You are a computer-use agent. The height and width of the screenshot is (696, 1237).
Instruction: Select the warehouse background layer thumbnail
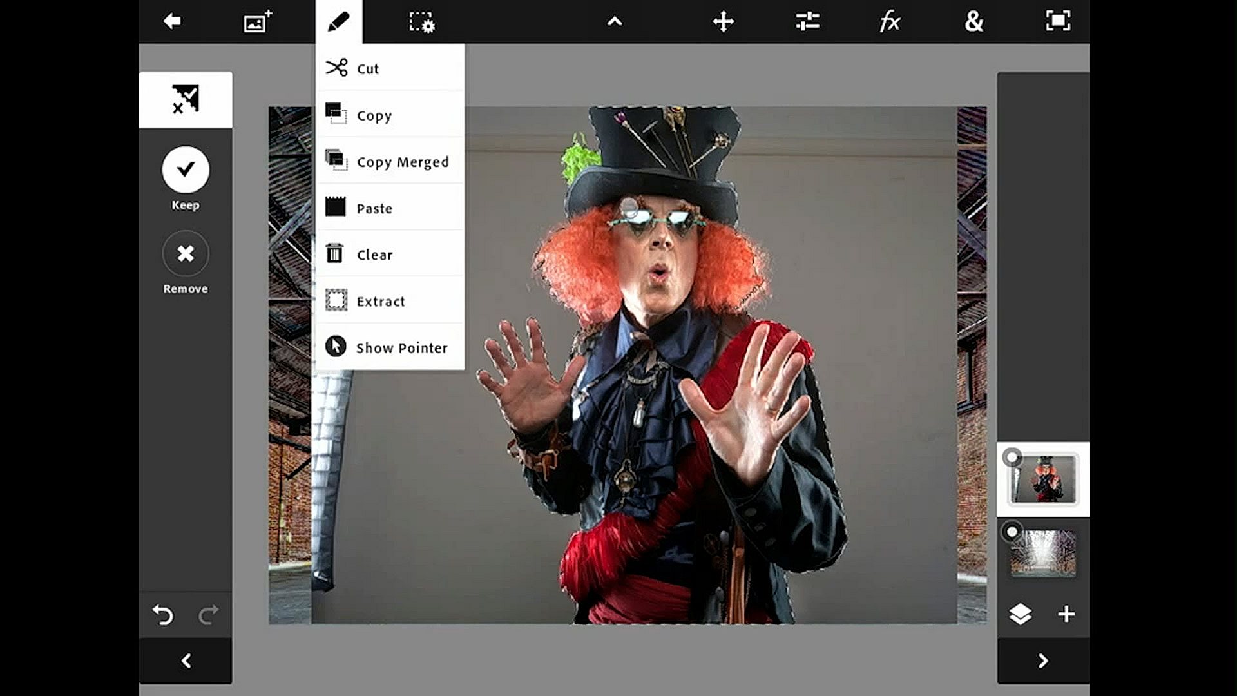[1043, 553]
